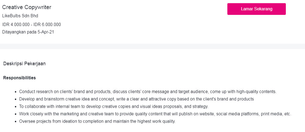The height and width of the screenshot is (132, 305).
Task: Click the Ditayangkan pada 5-Apr-21 posting date
Action: pos(28,32)
